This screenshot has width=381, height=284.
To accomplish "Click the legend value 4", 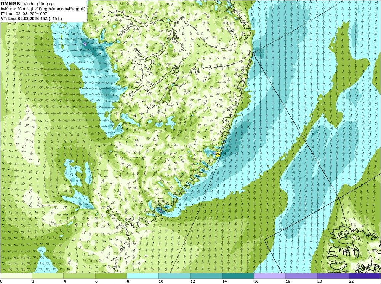I will click(65, 281).
